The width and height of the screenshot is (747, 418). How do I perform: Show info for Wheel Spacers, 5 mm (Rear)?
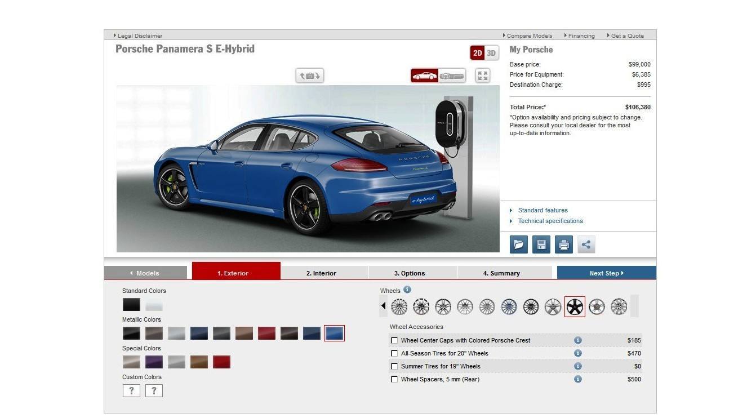pos(577,379)
